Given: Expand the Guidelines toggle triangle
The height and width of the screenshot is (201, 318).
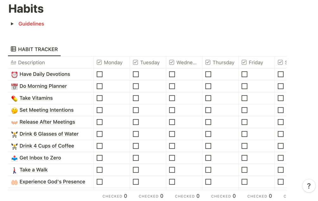Looking at the screenshot, I should click(12, 24).
